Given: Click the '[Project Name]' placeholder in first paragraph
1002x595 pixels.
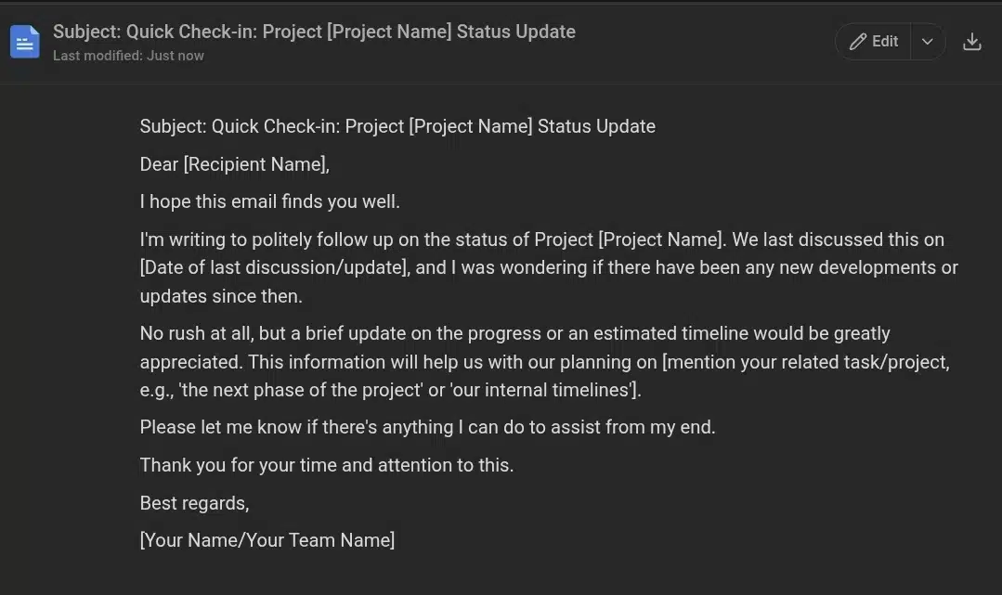Looking at the screenshot, I should (661, 239).
